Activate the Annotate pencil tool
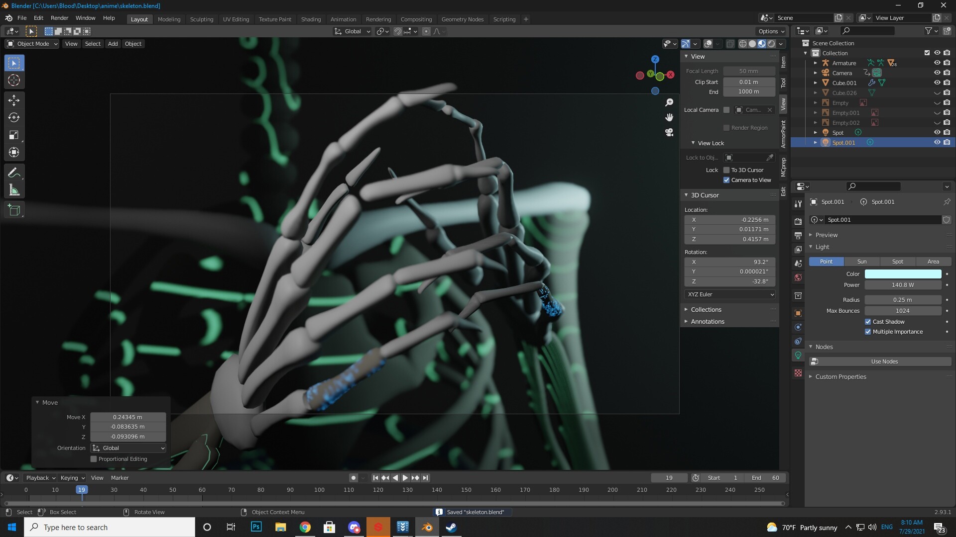Screen dimensions: 956x537 point(14,173)
